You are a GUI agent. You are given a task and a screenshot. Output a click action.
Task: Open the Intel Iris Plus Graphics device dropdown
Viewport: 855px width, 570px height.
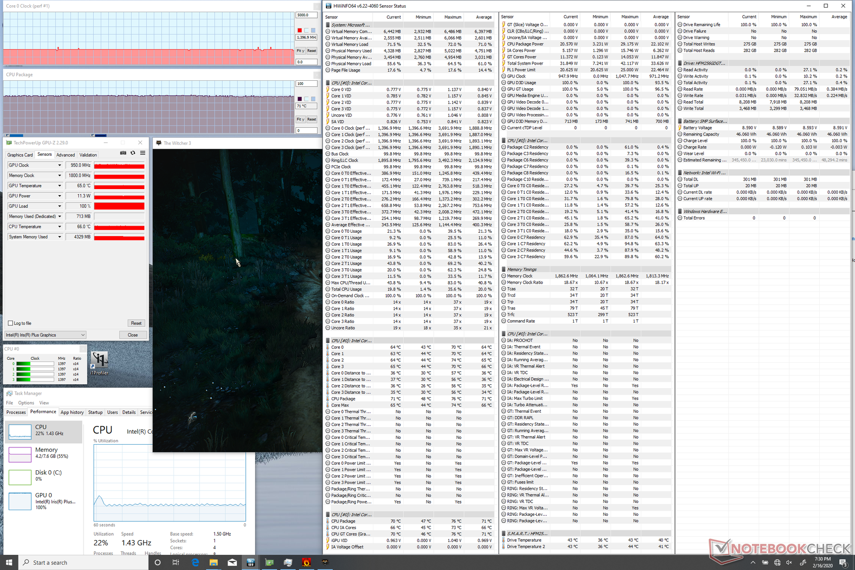pyautogui.click(x=46, y=335)
